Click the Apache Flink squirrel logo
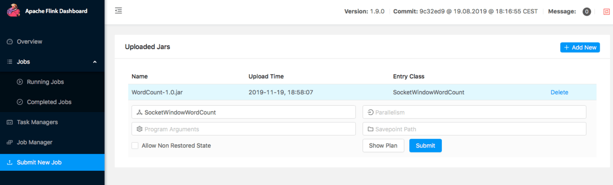 13,11
